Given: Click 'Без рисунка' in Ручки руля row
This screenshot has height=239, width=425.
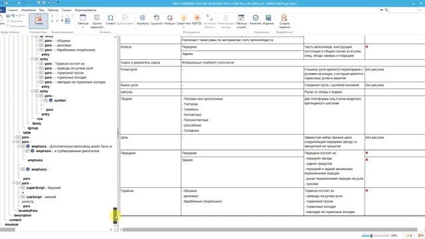Looking at the screenshot, I should (375, 70).
